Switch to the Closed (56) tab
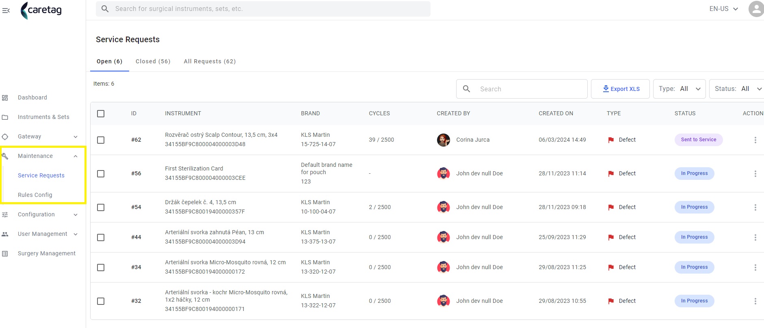Image resolution: width=764 pixels, height=328 pixels. (153, 61)
